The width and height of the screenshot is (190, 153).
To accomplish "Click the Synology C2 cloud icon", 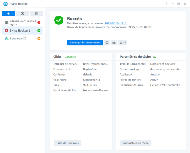I will 6,39.
